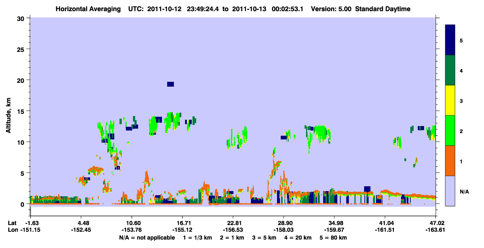Click the 'Lon' row label
Viewport: 484px width, 248px height.
pos(13,230)
